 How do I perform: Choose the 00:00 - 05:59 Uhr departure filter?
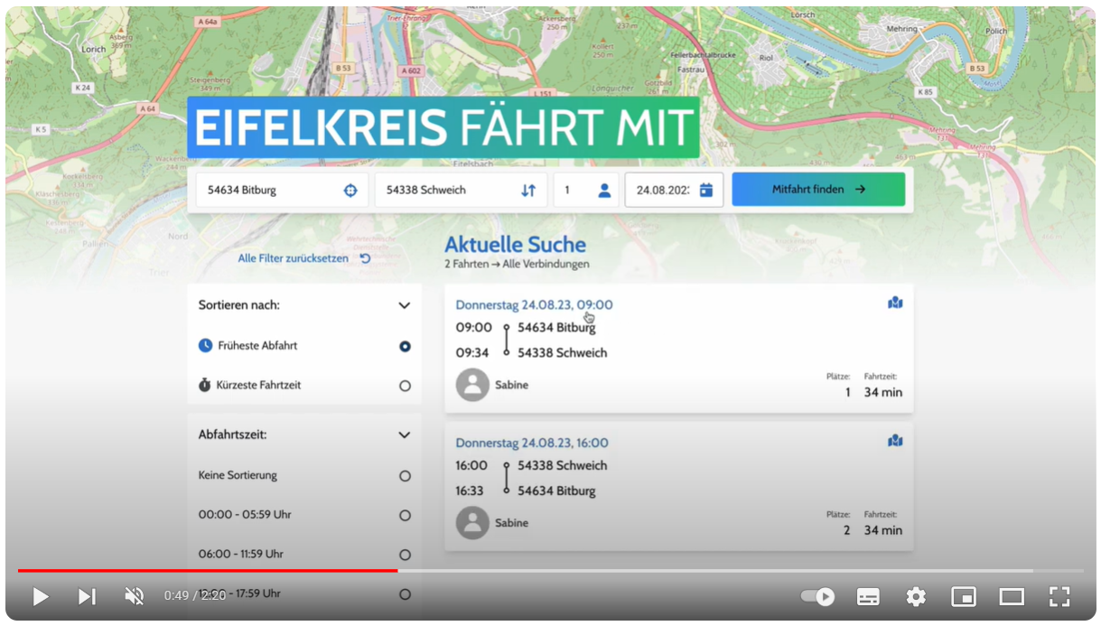405,515
